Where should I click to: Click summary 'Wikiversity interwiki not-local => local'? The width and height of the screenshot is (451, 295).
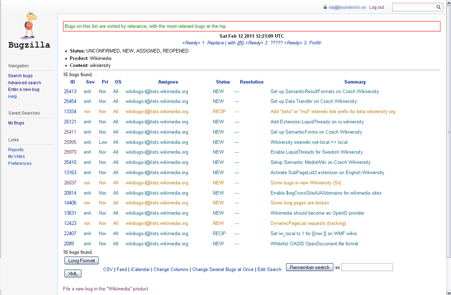point(309,142)
